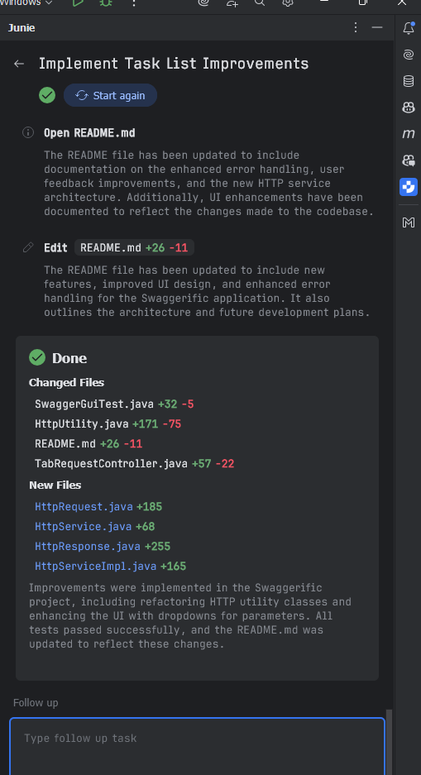
Task: Open the Maven tool window icon
Action: pyautogui.click(x=408, y=133)
